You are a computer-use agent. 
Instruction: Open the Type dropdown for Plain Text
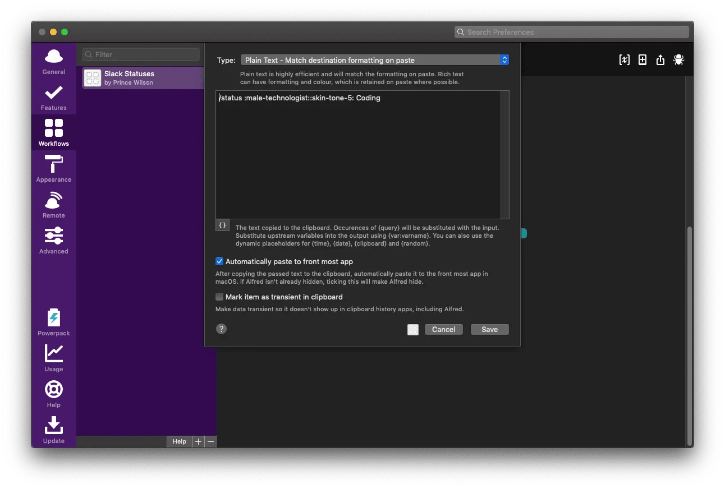point(374,60)
